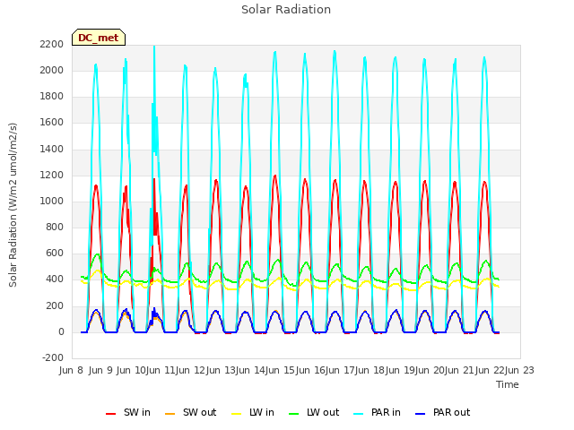Click the Jun 16 date tick label
Viewport: 574px width, 430px height.
click(309, 370)
